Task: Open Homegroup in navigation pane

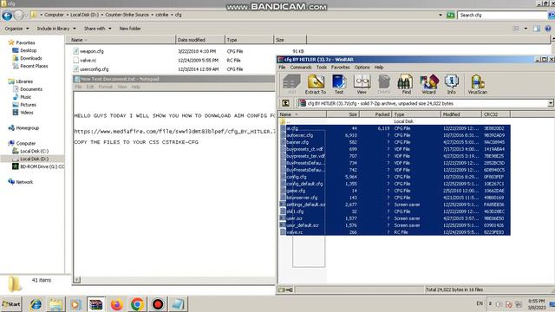Action: tap(27, 128)
